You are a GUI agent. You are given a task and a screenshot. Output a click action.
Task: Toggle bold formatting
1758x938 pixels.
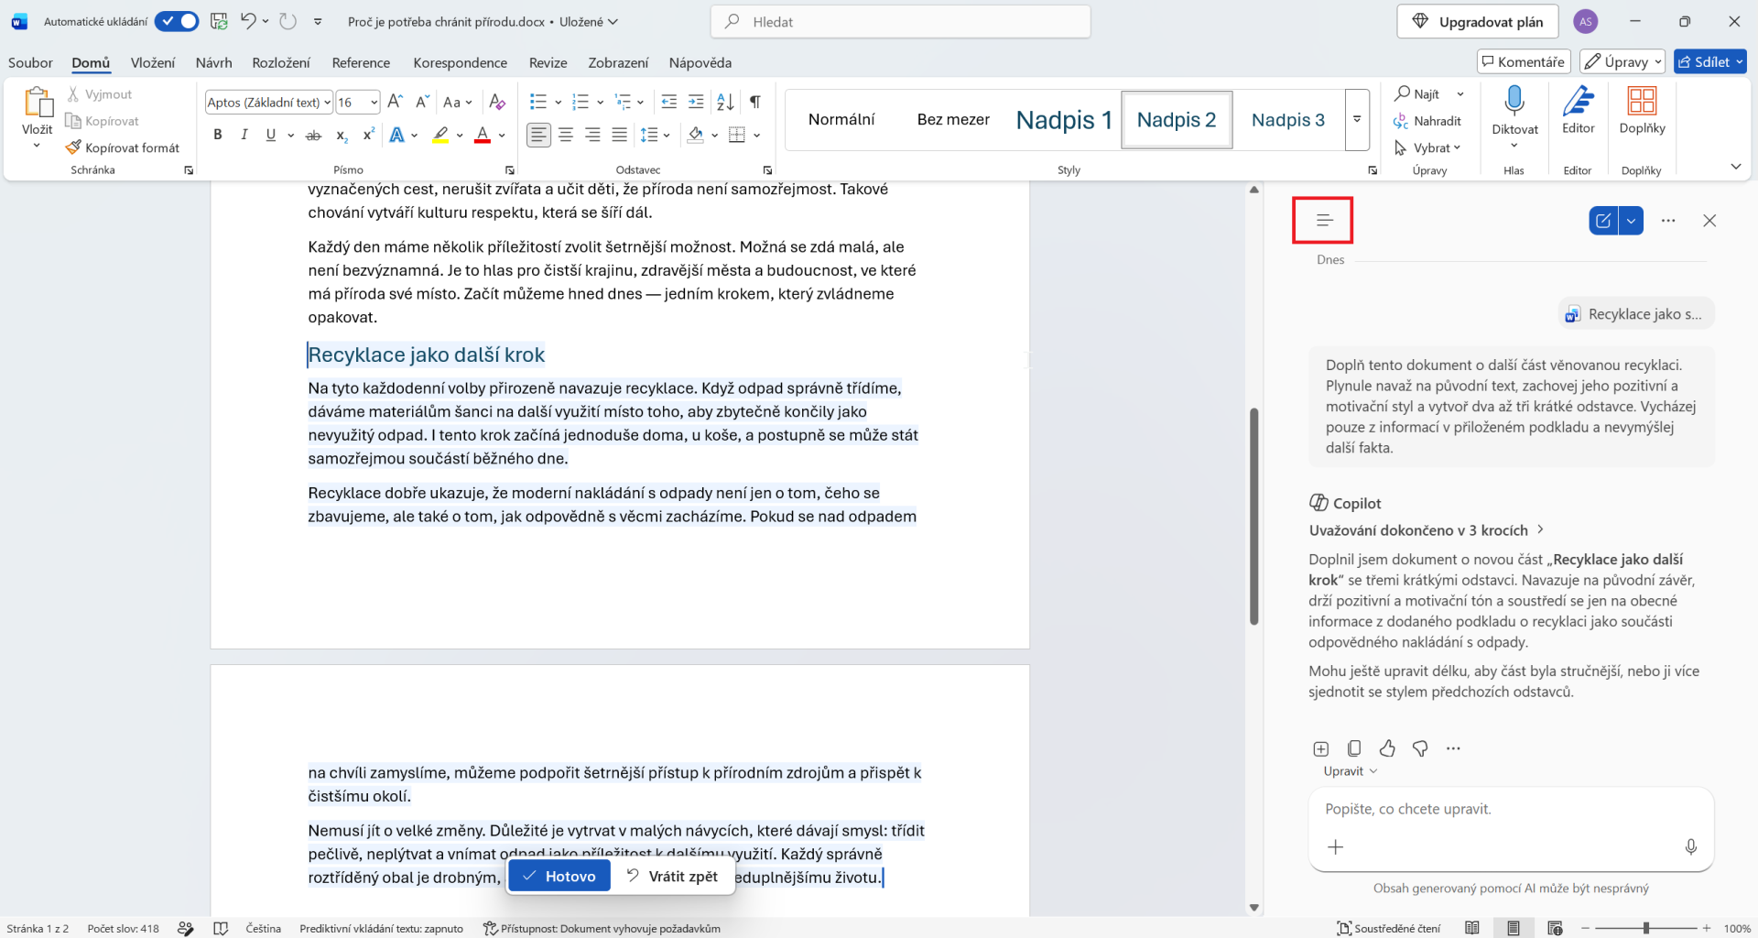218,135
